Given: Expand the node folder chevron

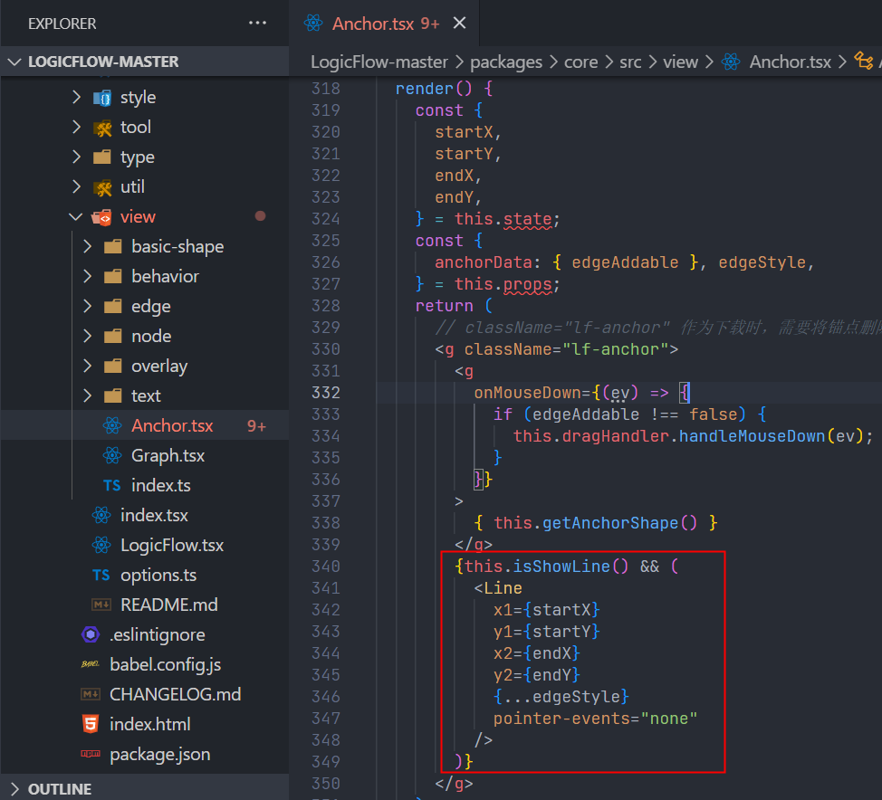Looking at the screenshot, I should pyautogui.click(x=87, y=336).
